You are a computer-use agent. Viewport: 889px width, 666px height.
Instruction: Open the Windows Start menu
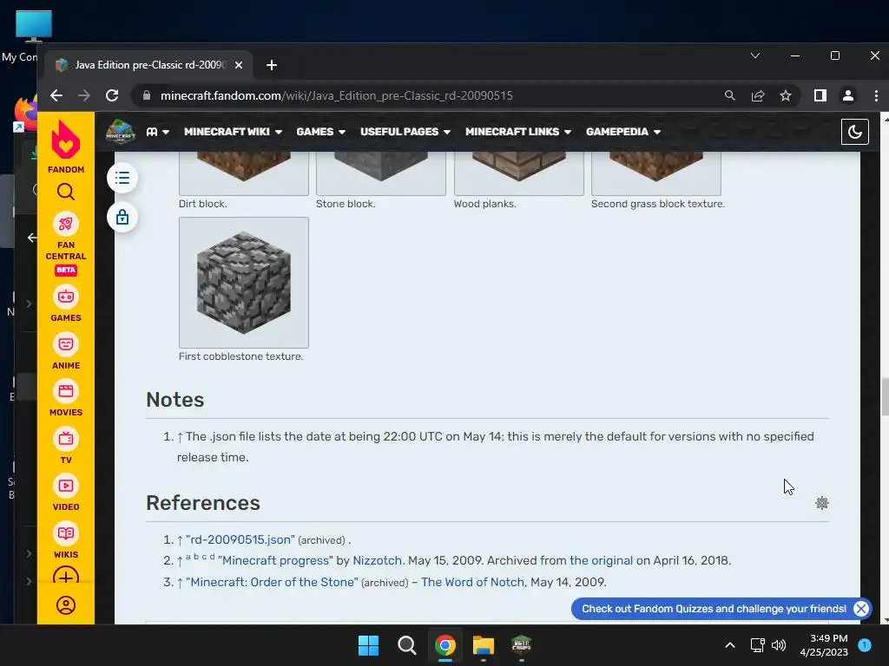pyautogui.click(x=368, y=645)
